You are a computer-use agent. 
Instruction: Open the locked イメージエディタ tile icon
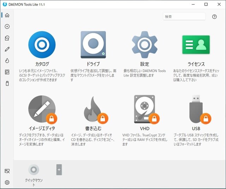click(42, 109)
